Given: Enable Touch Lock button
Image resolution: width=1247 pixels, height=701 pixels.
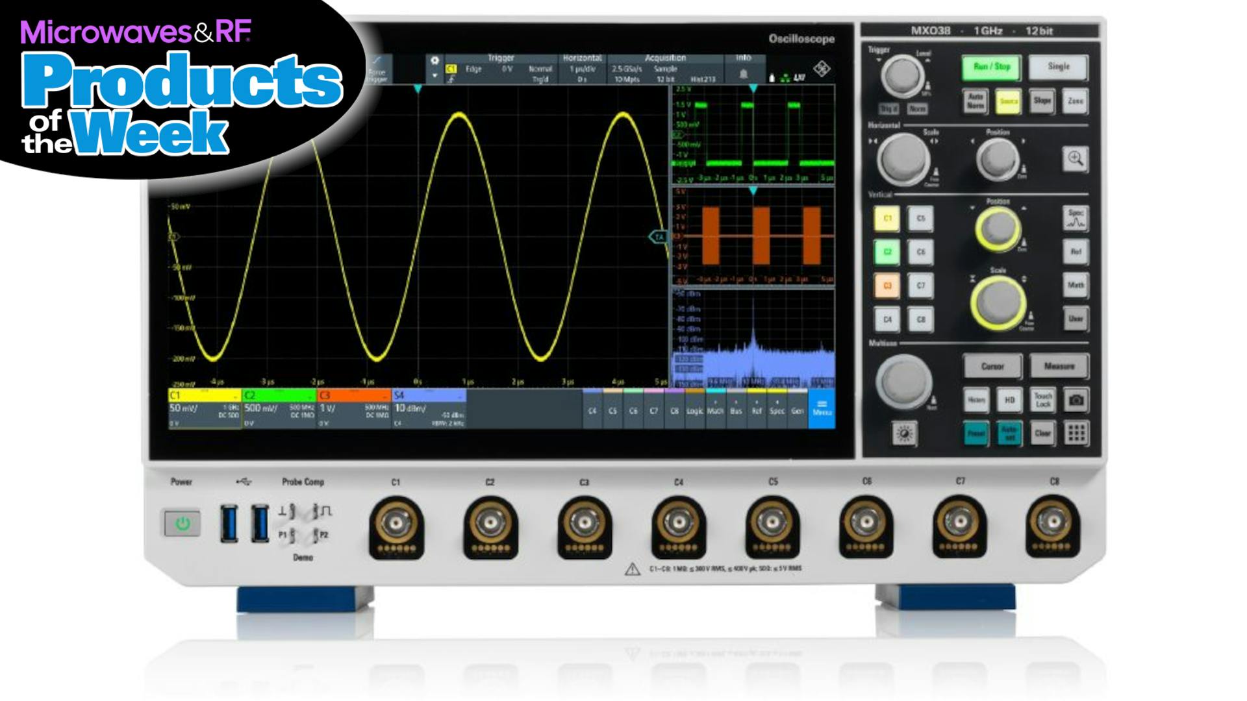Looking at the screenshot, I should pos(1042,400).
